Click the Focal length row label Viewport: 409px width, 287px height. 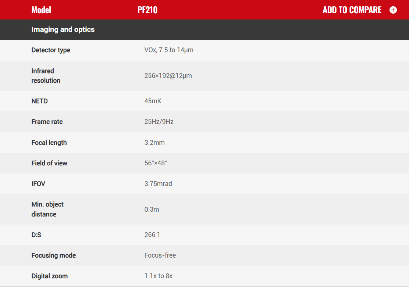point(49,143)
